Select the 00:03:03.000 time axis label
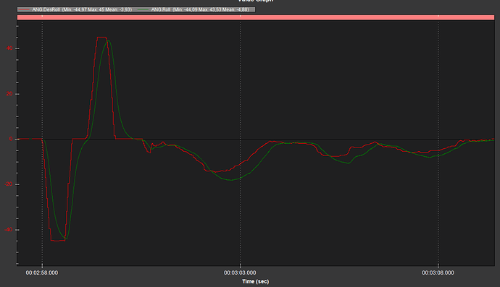Image resolution: width=500 pixels, height=287 pixels. coord(240,273)
